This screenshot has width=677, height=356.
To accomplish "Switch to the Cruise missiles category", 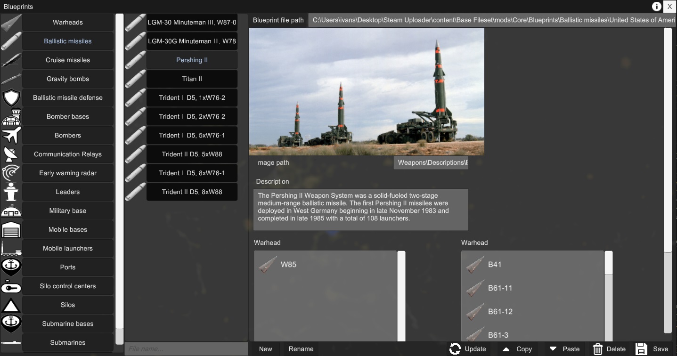I will tap(67, 60).
